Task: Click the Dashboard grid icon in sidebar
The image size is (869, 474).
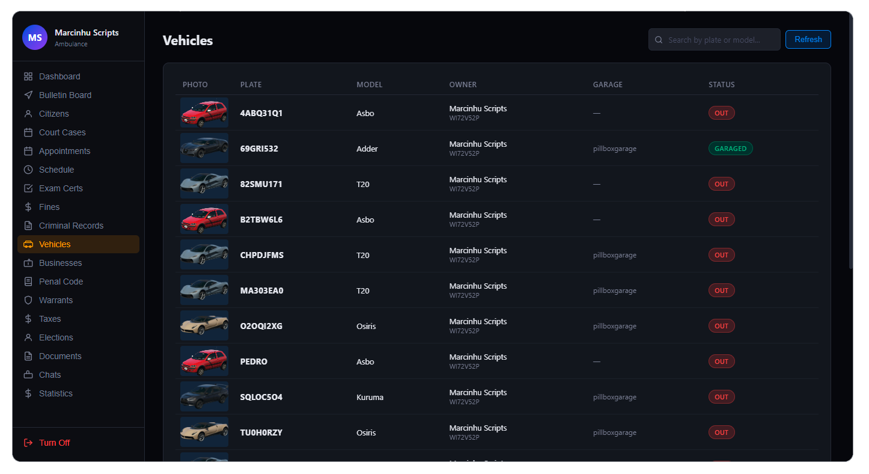Action: tap(28, 76)
